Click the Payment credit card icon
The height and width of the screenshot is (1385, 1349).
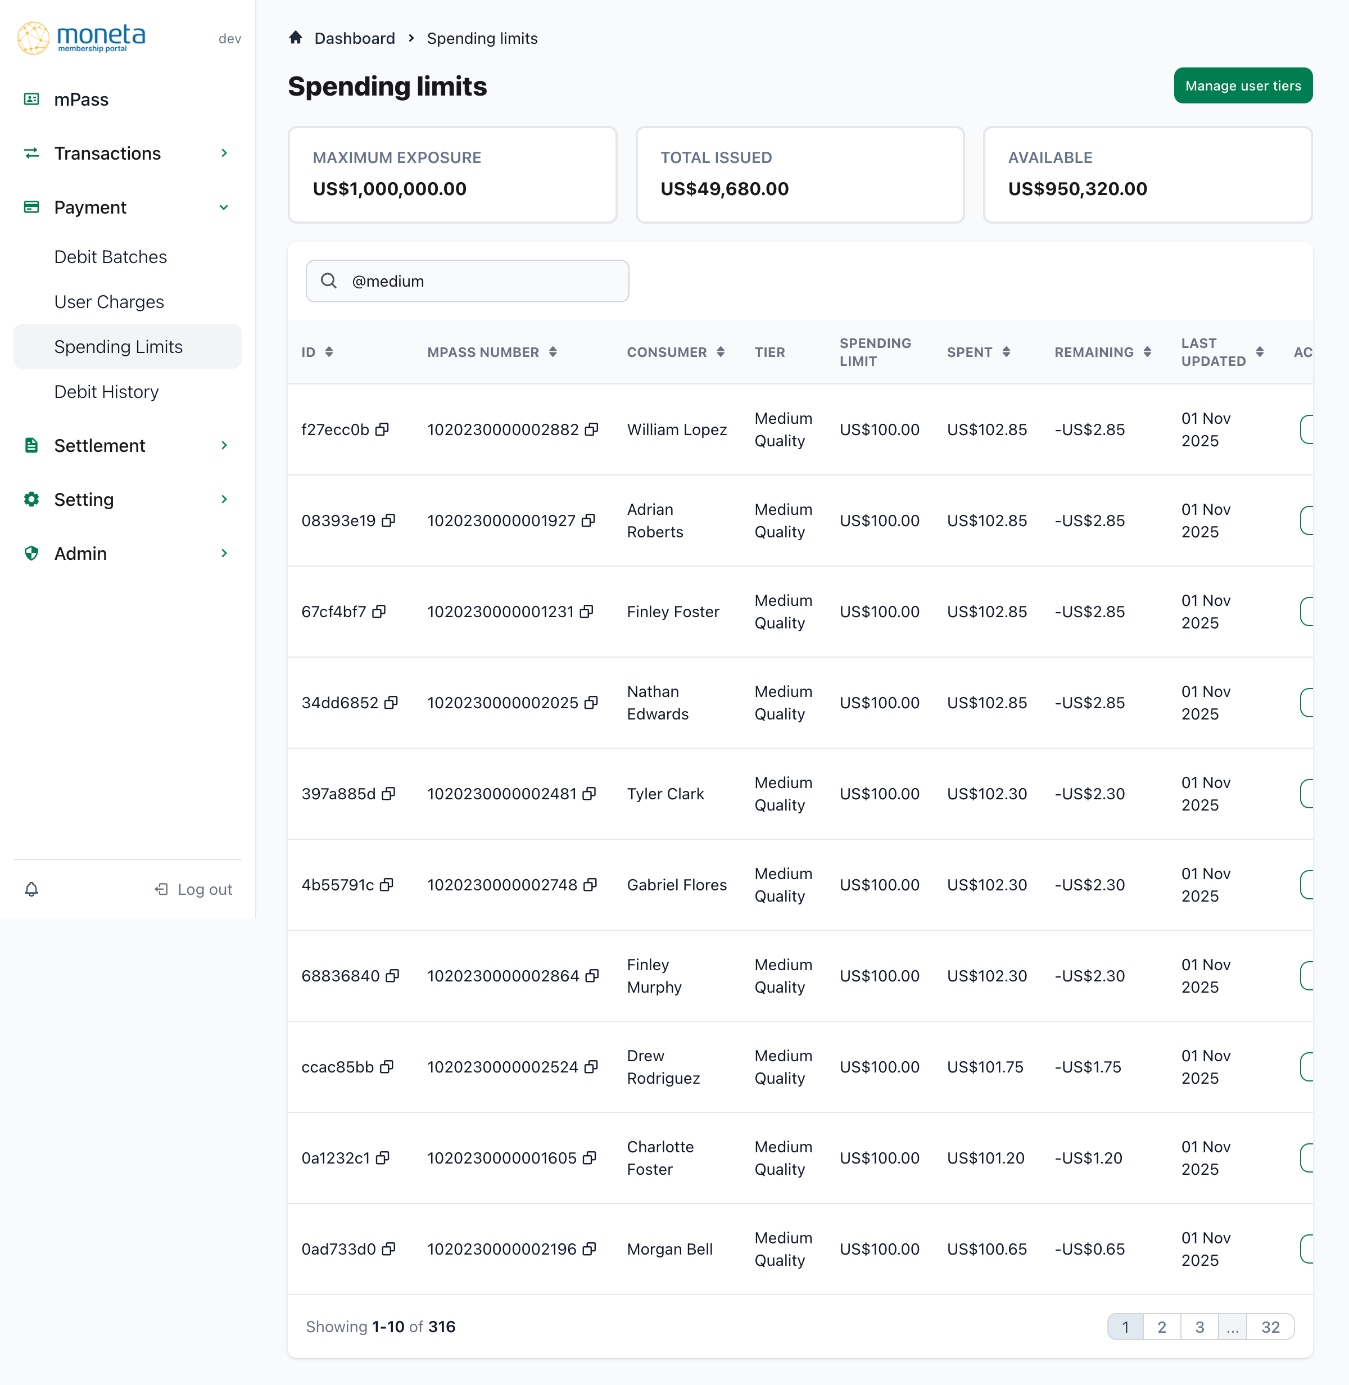coord(31,207)
